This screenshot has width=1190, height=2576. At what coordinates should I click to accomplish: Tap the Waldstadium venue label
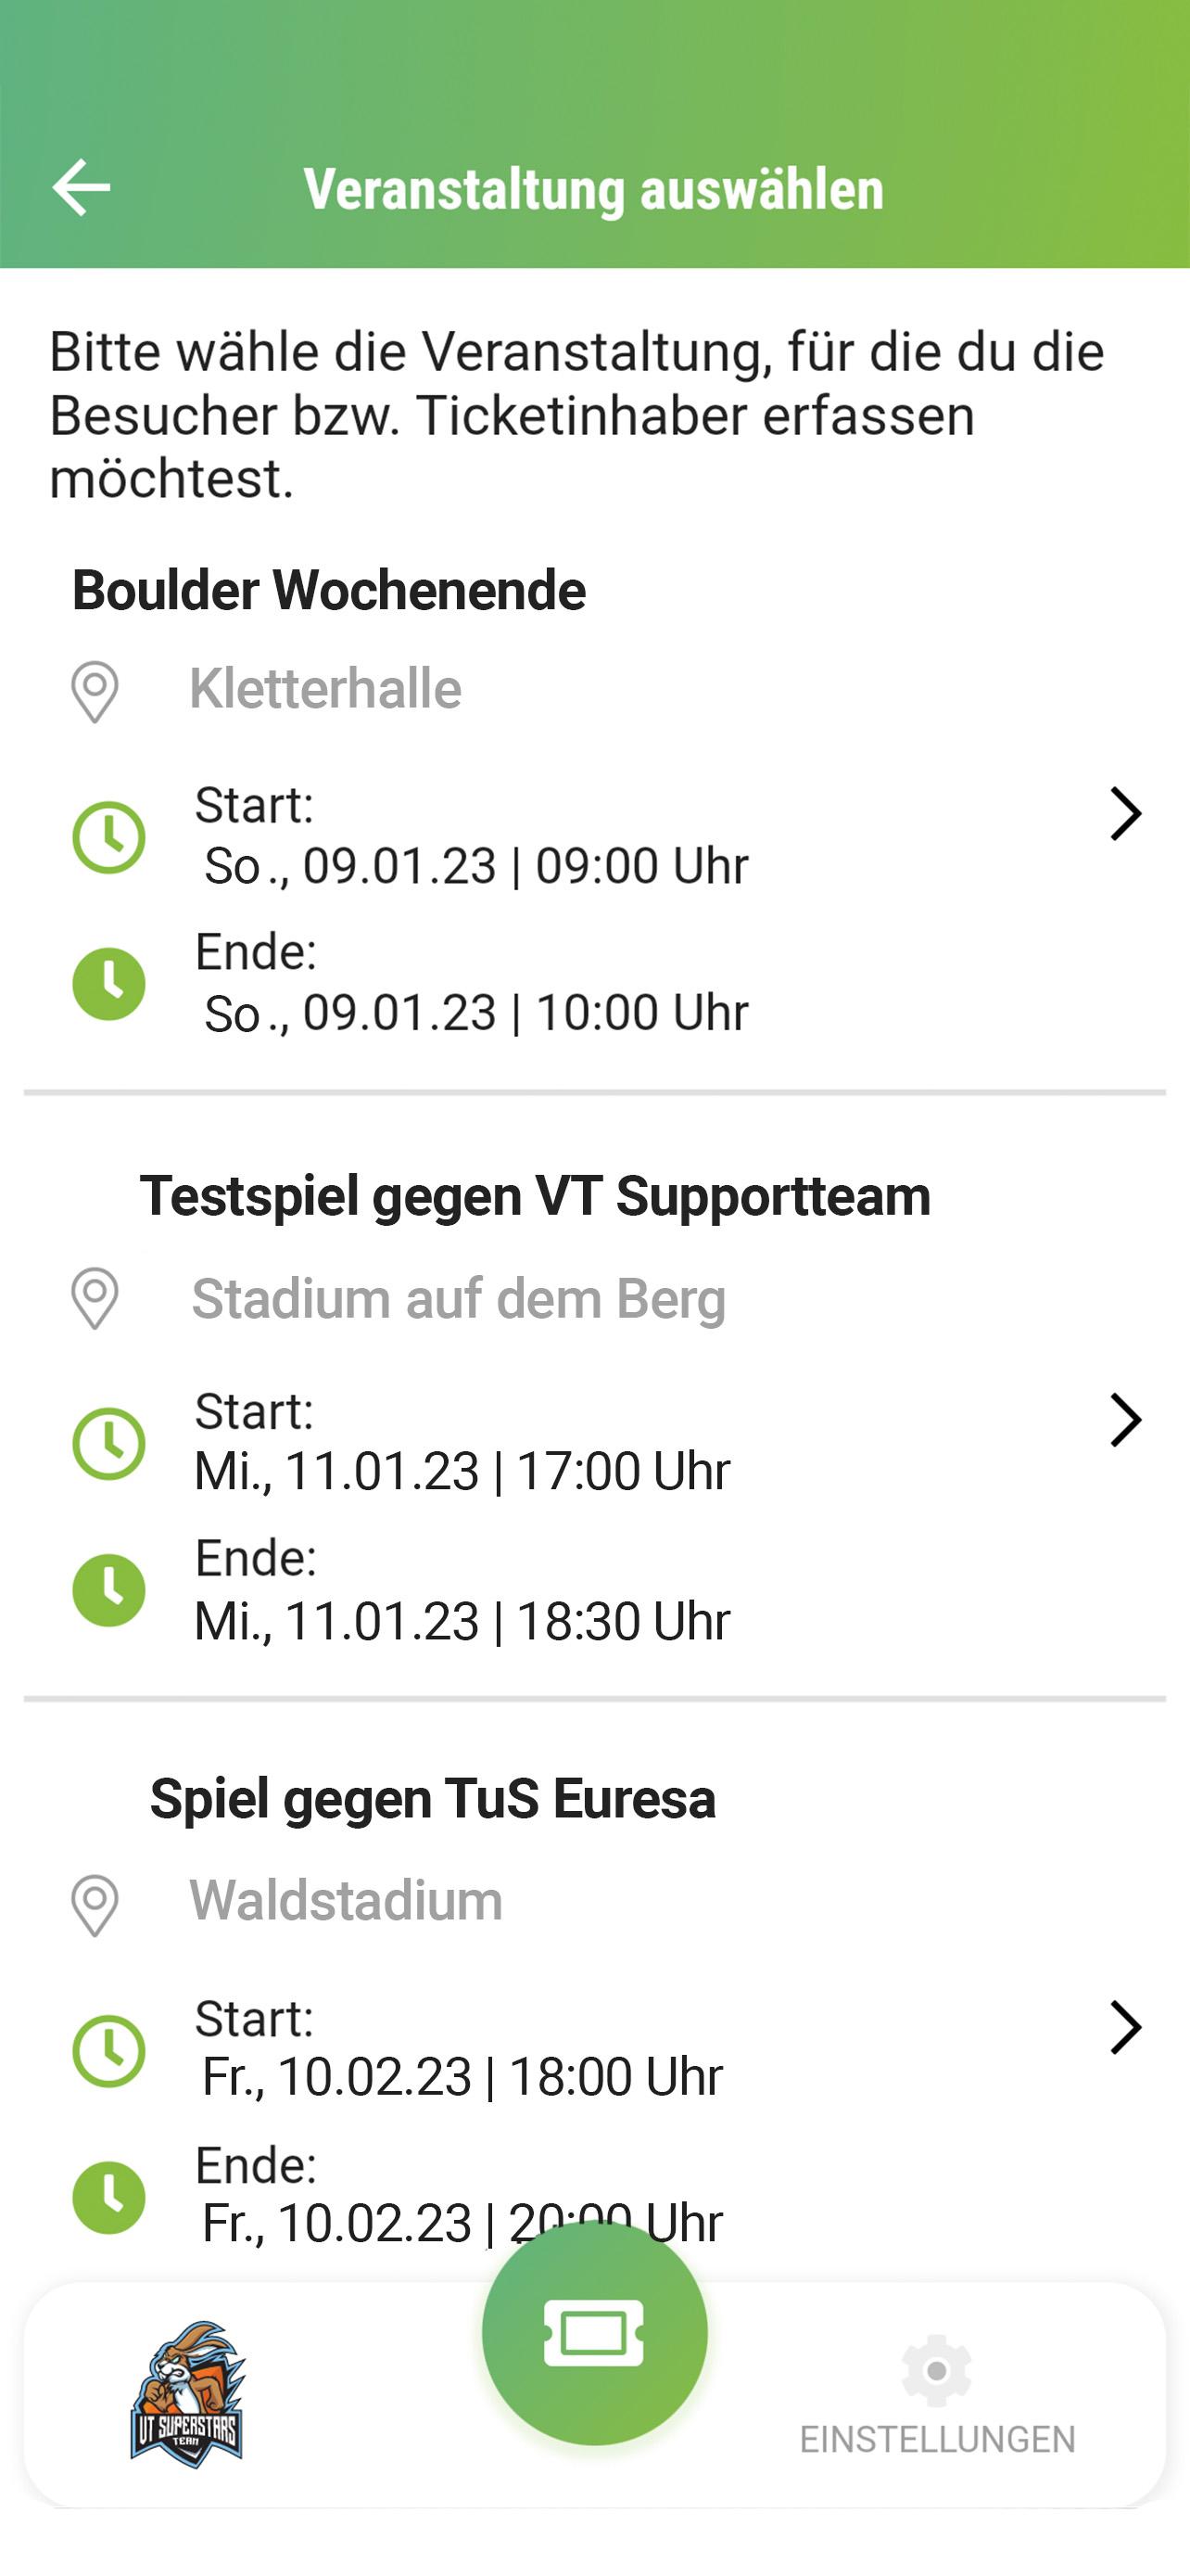(346, 1900)
